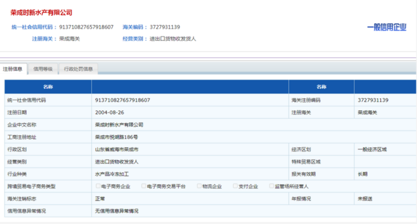Click table cell 山东省威海市荣成市

tap(117, 150)
